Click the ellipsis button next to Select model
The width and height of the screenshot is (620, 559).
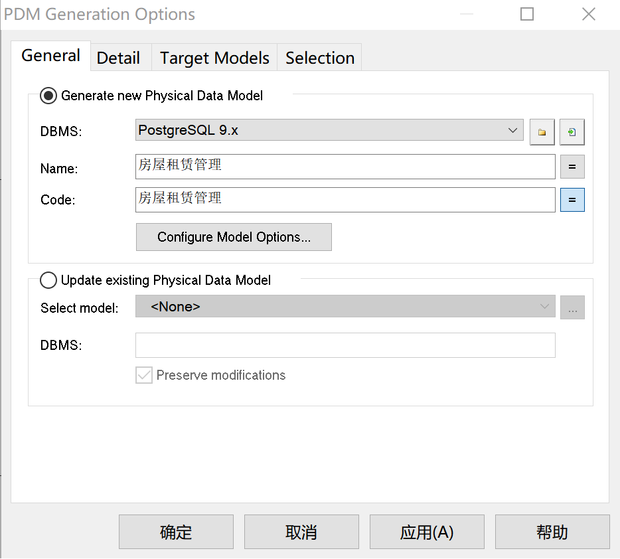pos(572,307)
